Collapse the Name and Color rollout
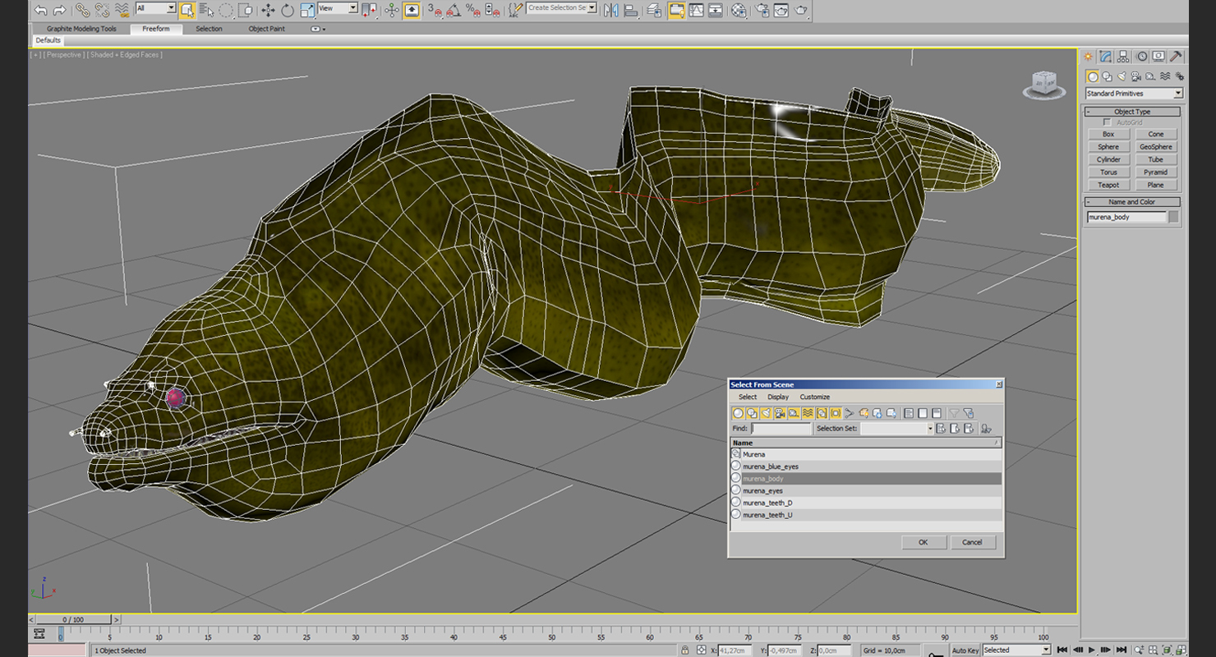The image size is (1216, 657). tap(1132, 202)
